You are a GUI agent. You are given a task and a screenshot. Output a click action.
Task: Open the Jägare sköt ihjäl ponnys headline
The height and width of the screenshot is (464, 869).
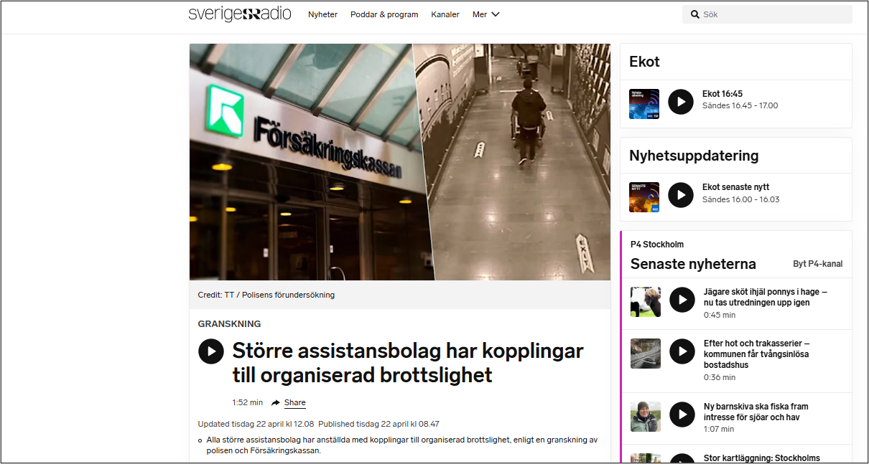766,298
